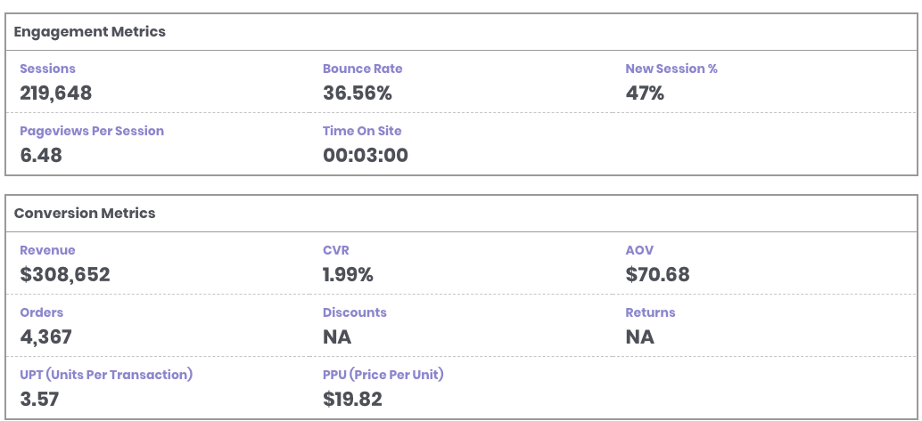Click the Orders metric label
The image size is (922, 421).
[41, 312]
